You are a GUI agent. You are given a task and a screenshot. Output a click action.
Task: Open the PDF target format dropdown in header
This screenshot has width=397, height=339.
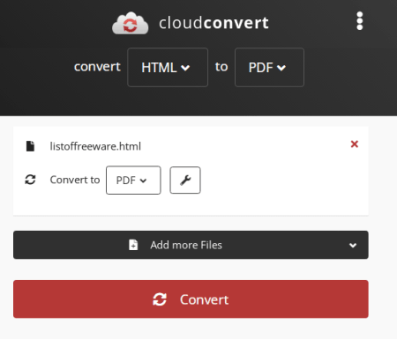pyautogui.click(x=269, y=68)
